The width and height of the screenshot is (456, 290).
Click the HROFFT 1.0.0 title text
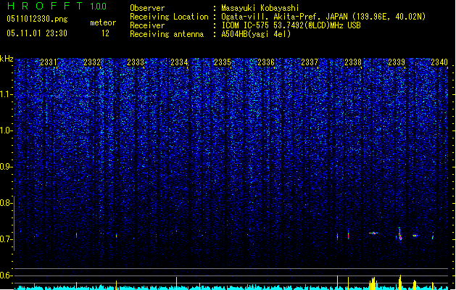[57, 6]
